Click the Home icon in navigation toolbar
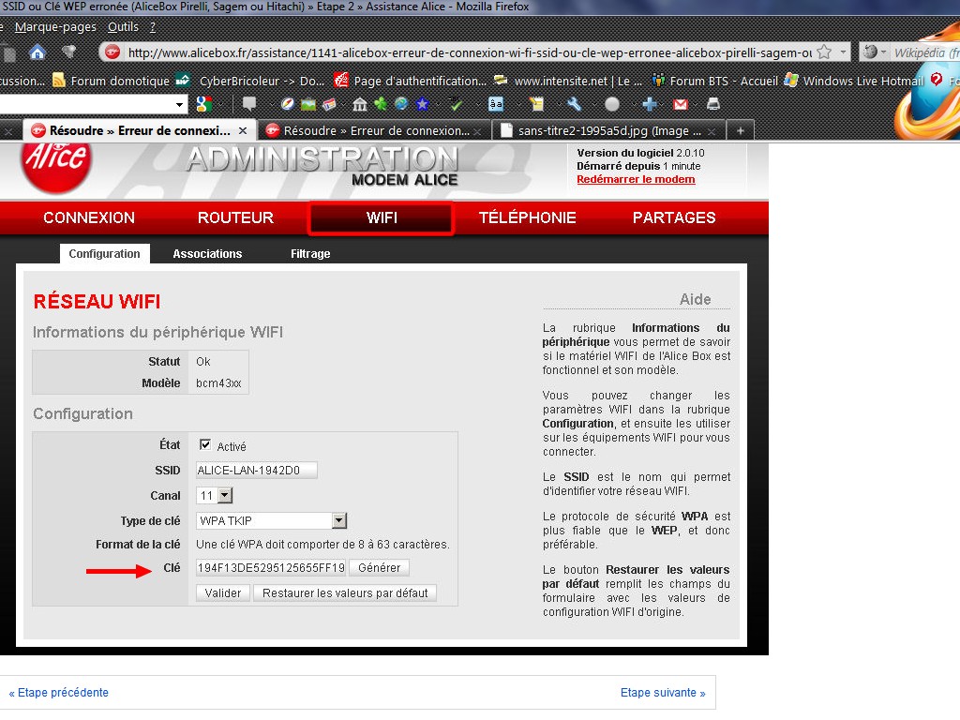This screenshot has width=960, height=720. click(x=37, y=52)
